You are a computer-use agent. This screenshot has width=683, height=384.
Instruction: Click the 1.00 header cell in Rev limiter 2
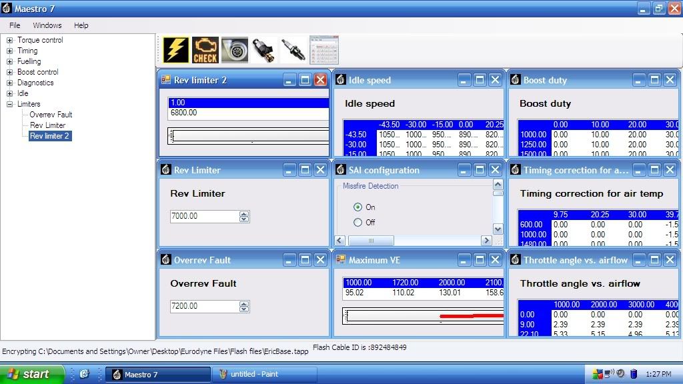point(249,103)
